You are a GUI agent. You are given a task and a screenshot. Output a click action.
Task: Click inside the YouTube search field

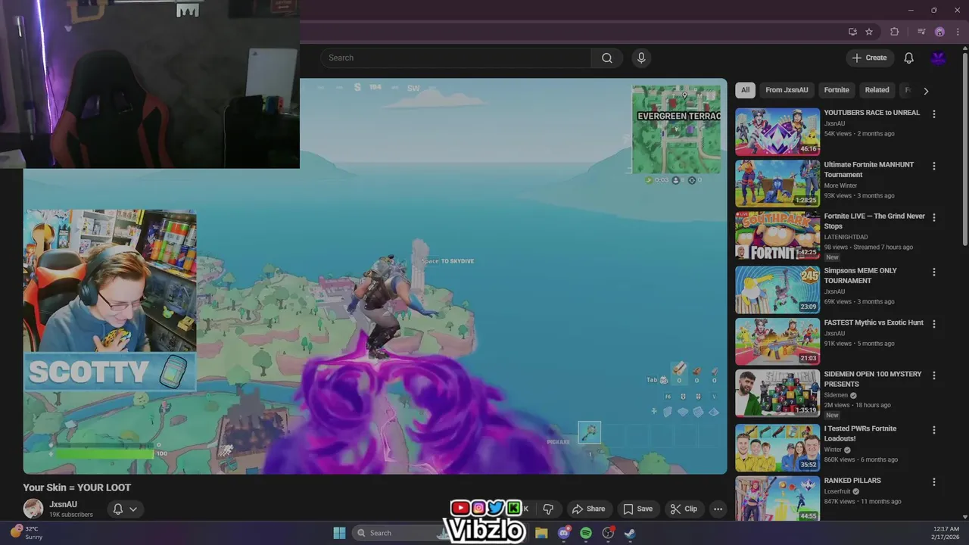point(456,58)
